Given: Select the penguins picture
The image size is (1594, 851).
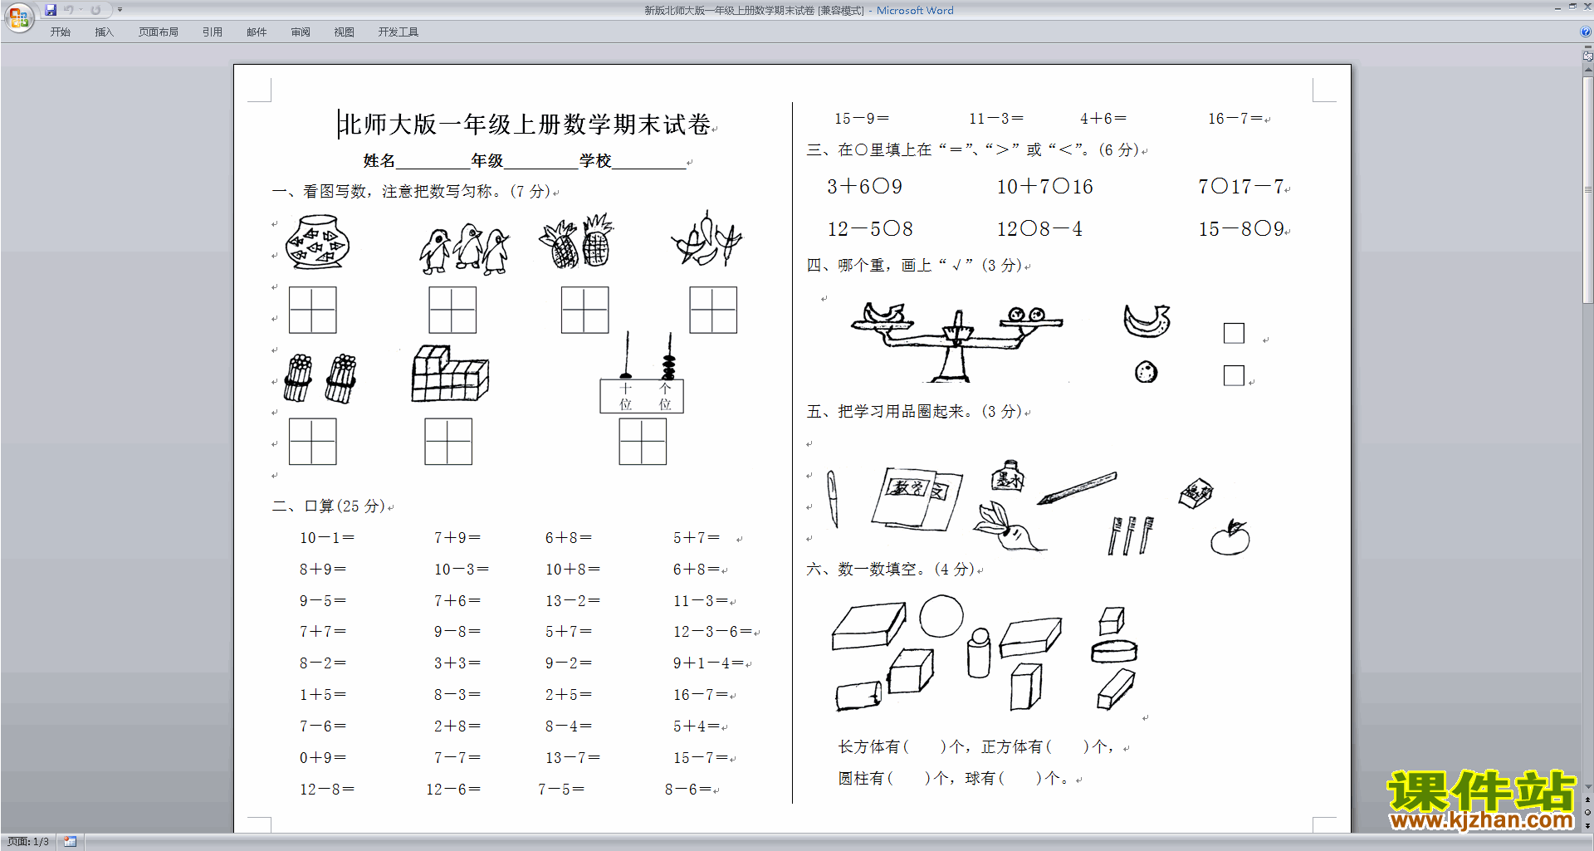Looking at the screenshot, I should [x=464, y=249].
